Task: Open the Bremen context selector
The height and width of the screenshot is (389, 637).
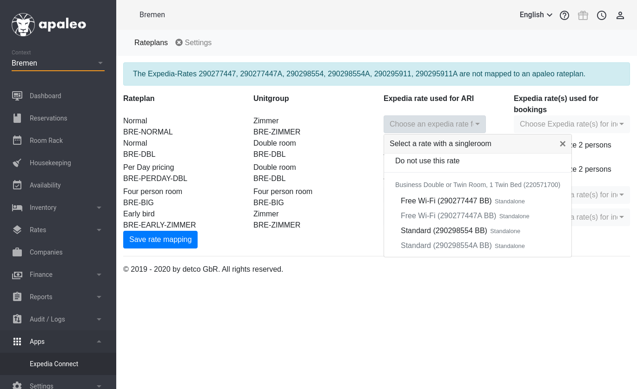Action: [58, 63]
